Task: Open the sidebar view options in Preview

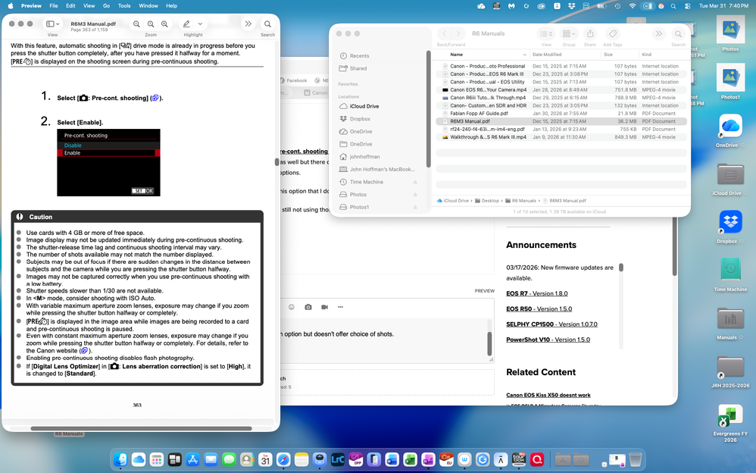Action: pyautogui.click(x=52, y=23)
